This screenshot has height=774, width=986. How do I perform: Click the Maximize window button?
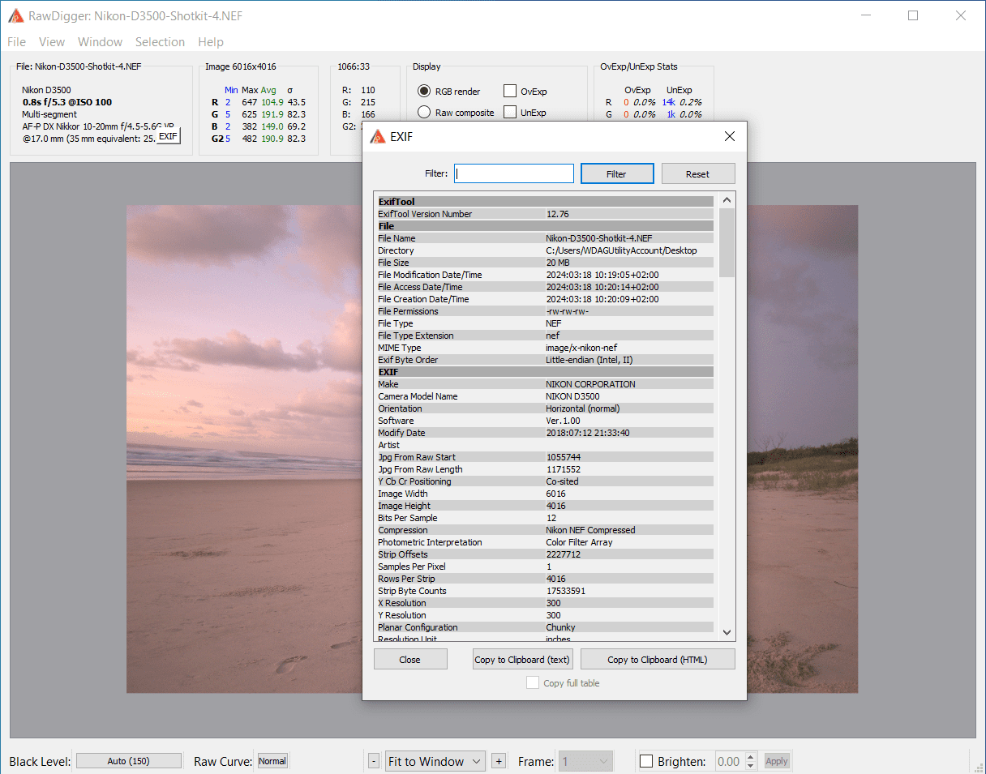[914, 15]
